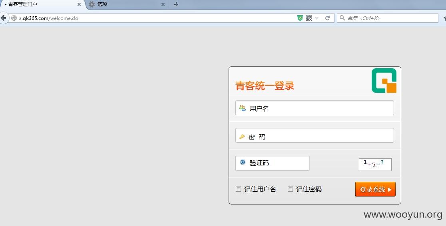Focus the 百度 search box

tap(388, 18)
